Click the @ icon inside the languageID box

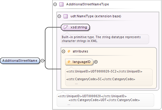point(69,62)
